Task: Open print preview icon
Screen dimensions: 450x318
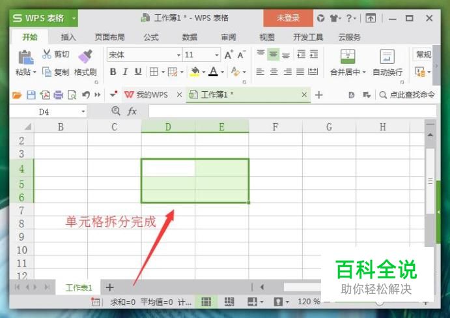Action: tap(72, 94)
